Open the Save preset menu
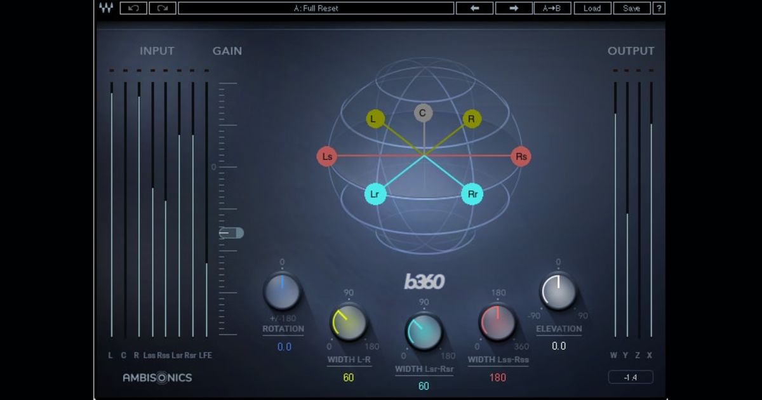This screenshot has width=762, height=400. coord(632,8)
